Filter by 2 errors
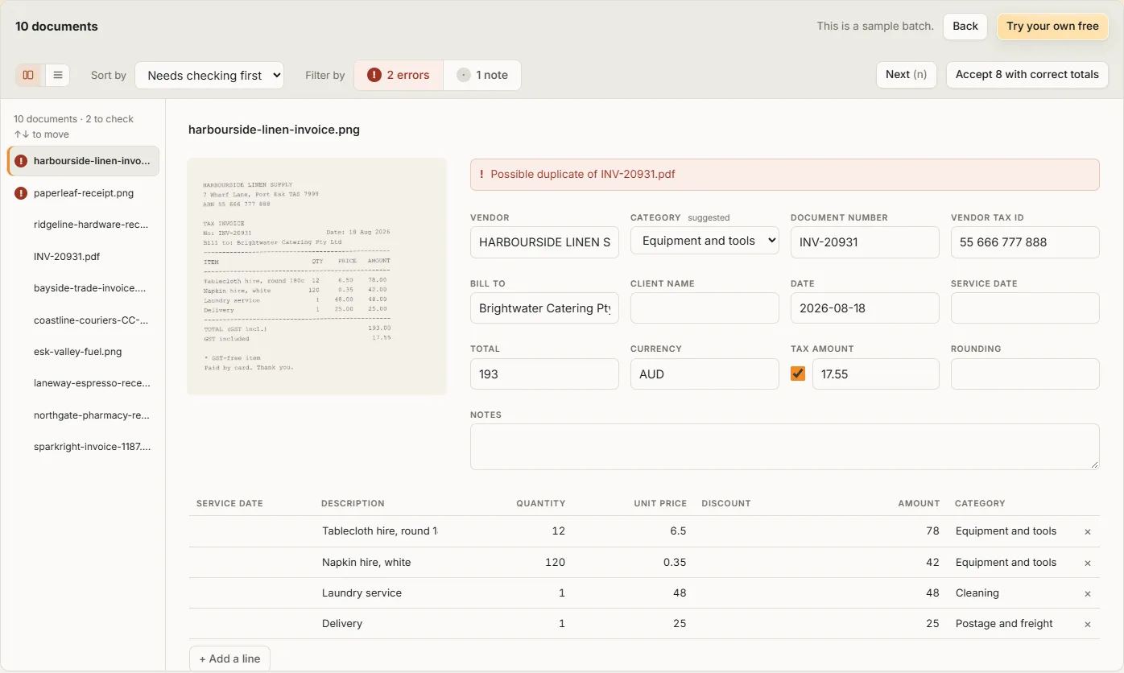 point(399,75)
